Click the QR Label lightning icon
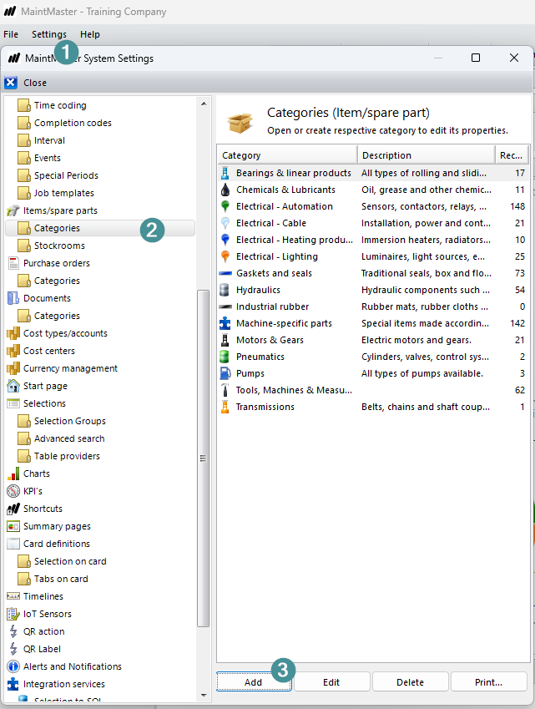 (13, 649)
